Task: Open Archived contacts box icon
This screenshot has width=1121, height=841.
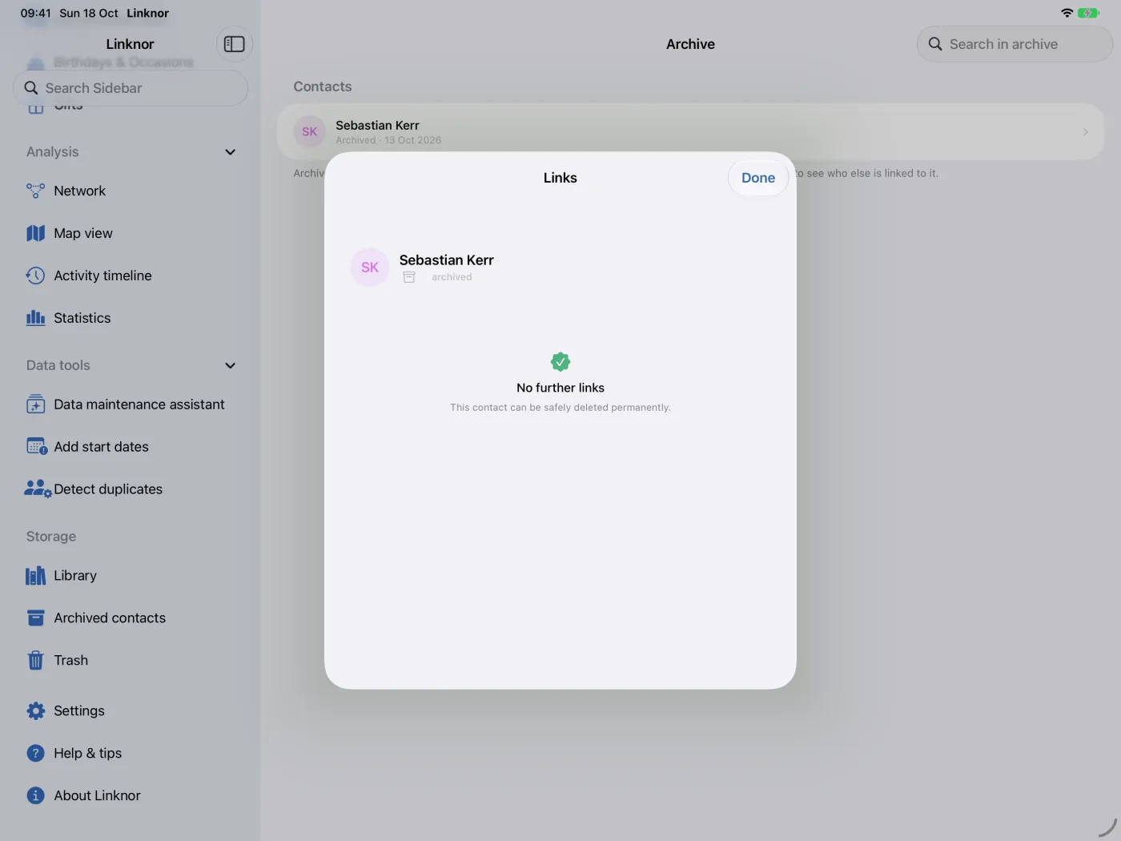Action: pos(35,618)
